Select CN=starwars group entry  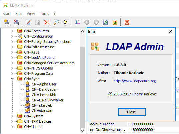pos(42,111)
